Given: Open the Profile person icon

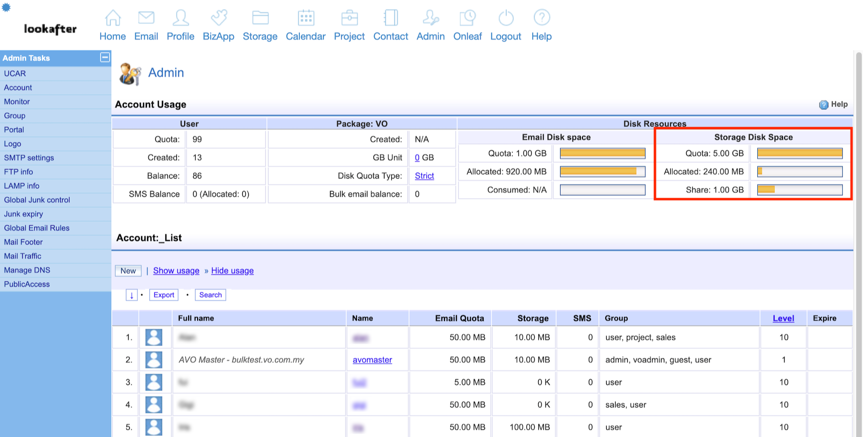Looking at the screenshot, I should click(x=180, y=18).
